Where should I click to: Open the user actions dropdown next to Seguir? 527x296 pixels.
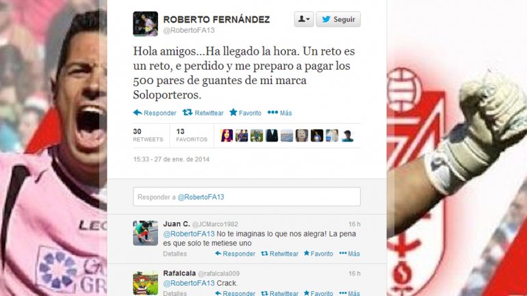click(304, 19)
